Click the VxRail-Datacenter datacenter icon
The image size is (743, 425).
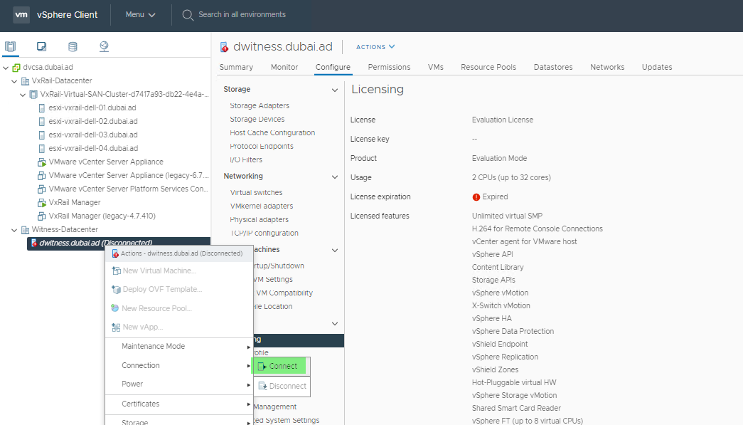[x=25, y=81]
